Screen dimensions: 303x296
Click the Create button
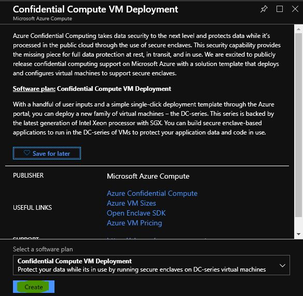(x=34, y=287)
